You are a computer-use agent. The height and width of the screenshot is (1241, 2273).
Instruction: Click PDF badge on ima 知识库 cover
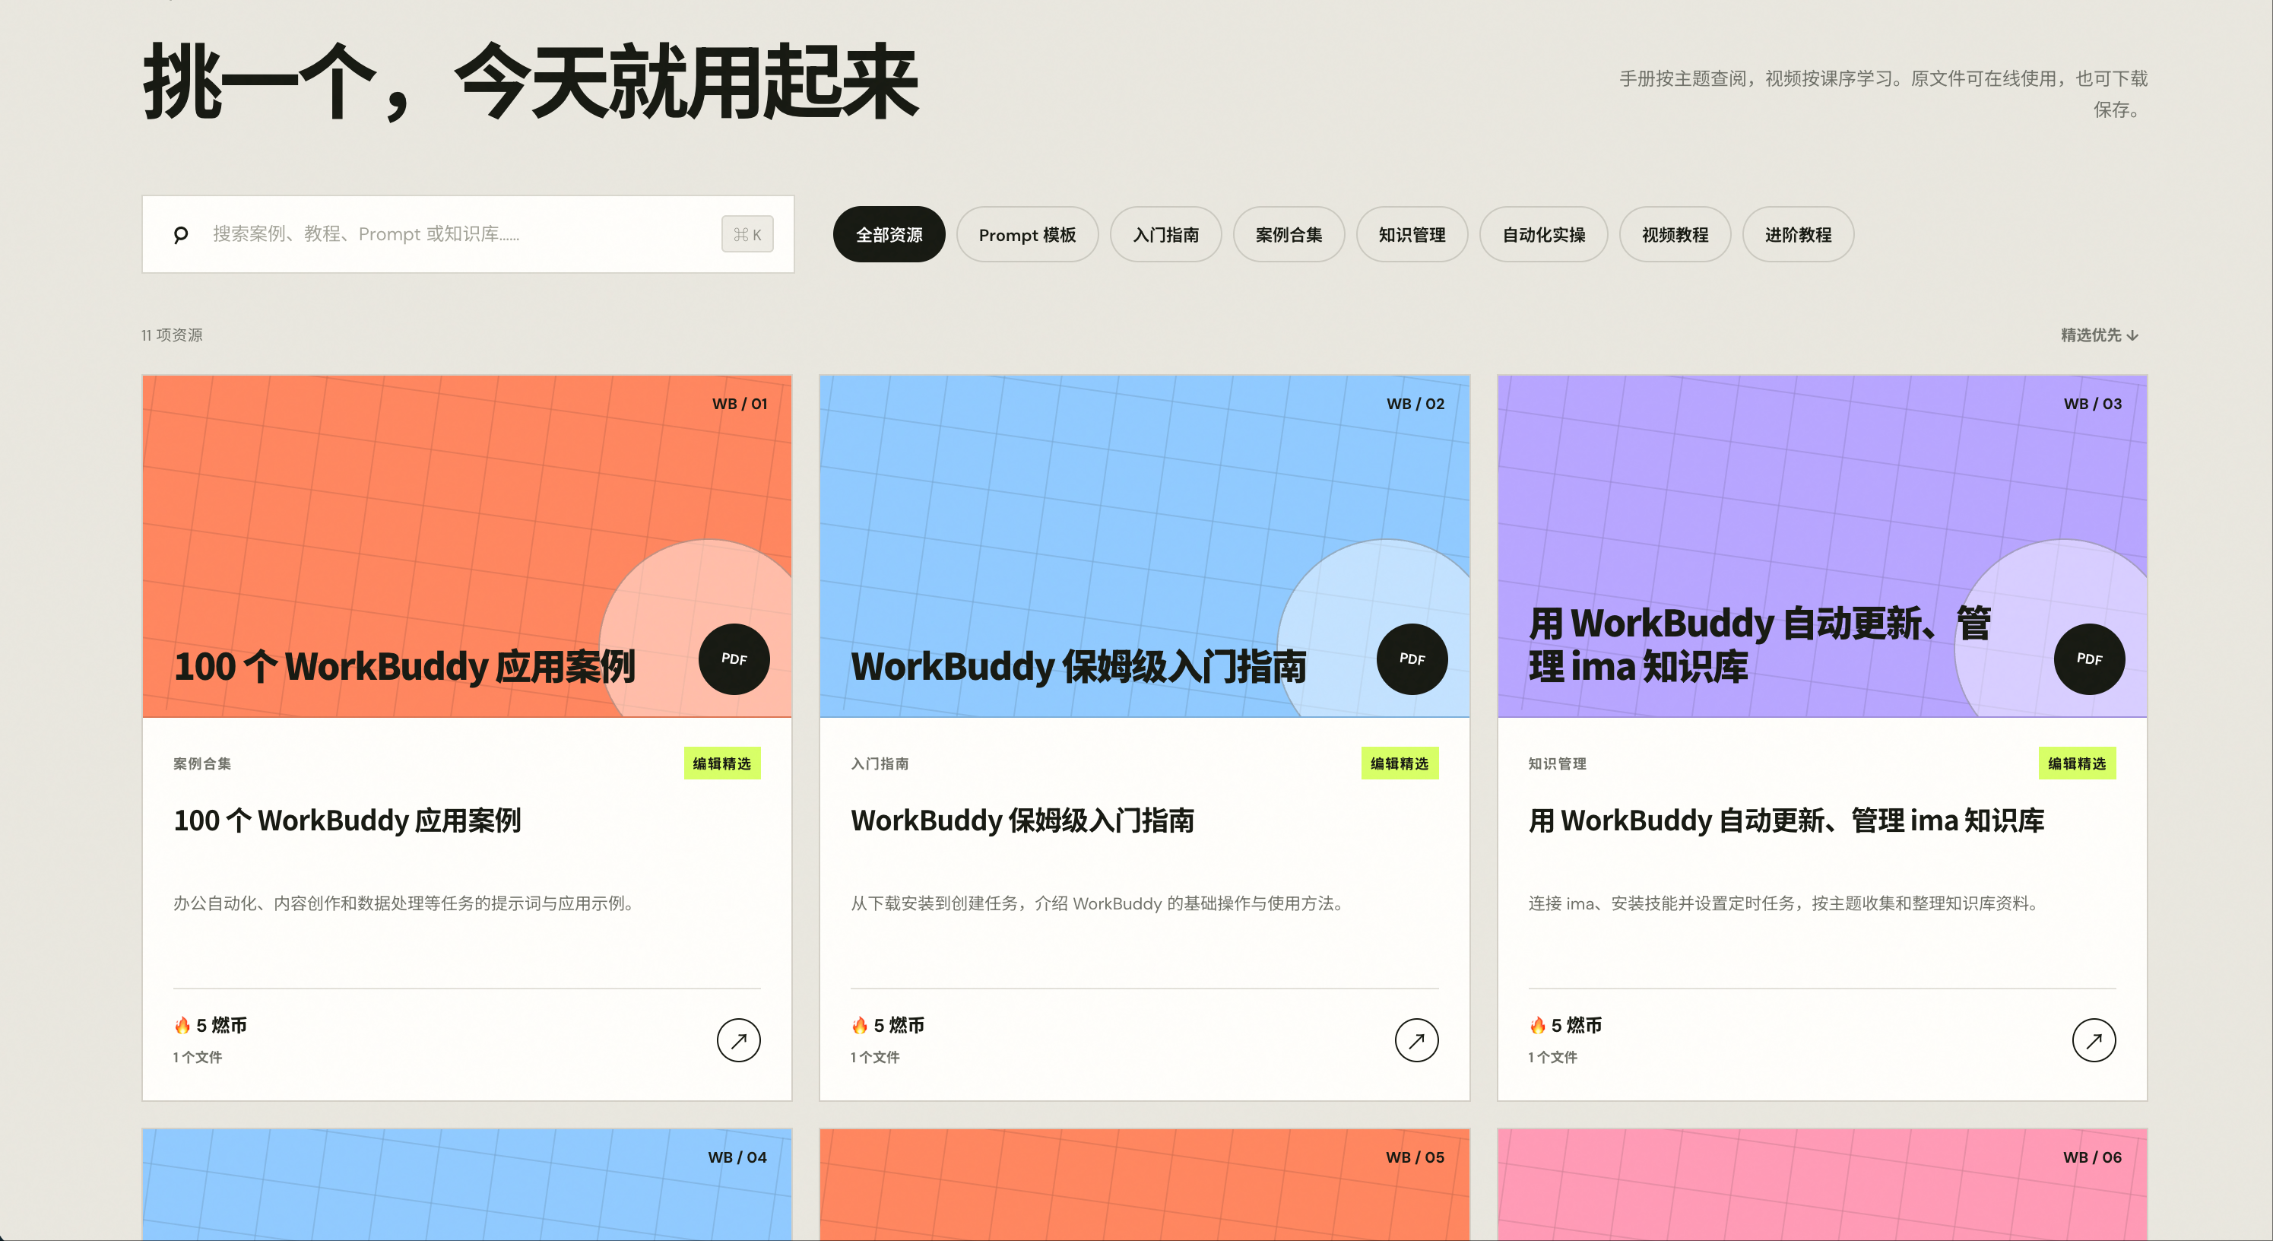pos(2090,659)
